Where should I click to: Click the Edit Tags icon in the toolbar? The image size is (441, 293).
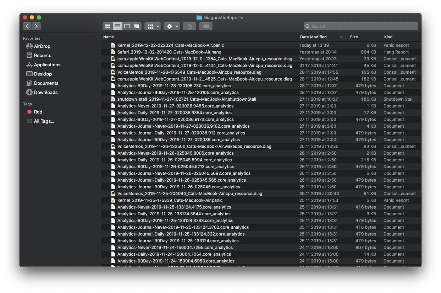tap(205, 26)
